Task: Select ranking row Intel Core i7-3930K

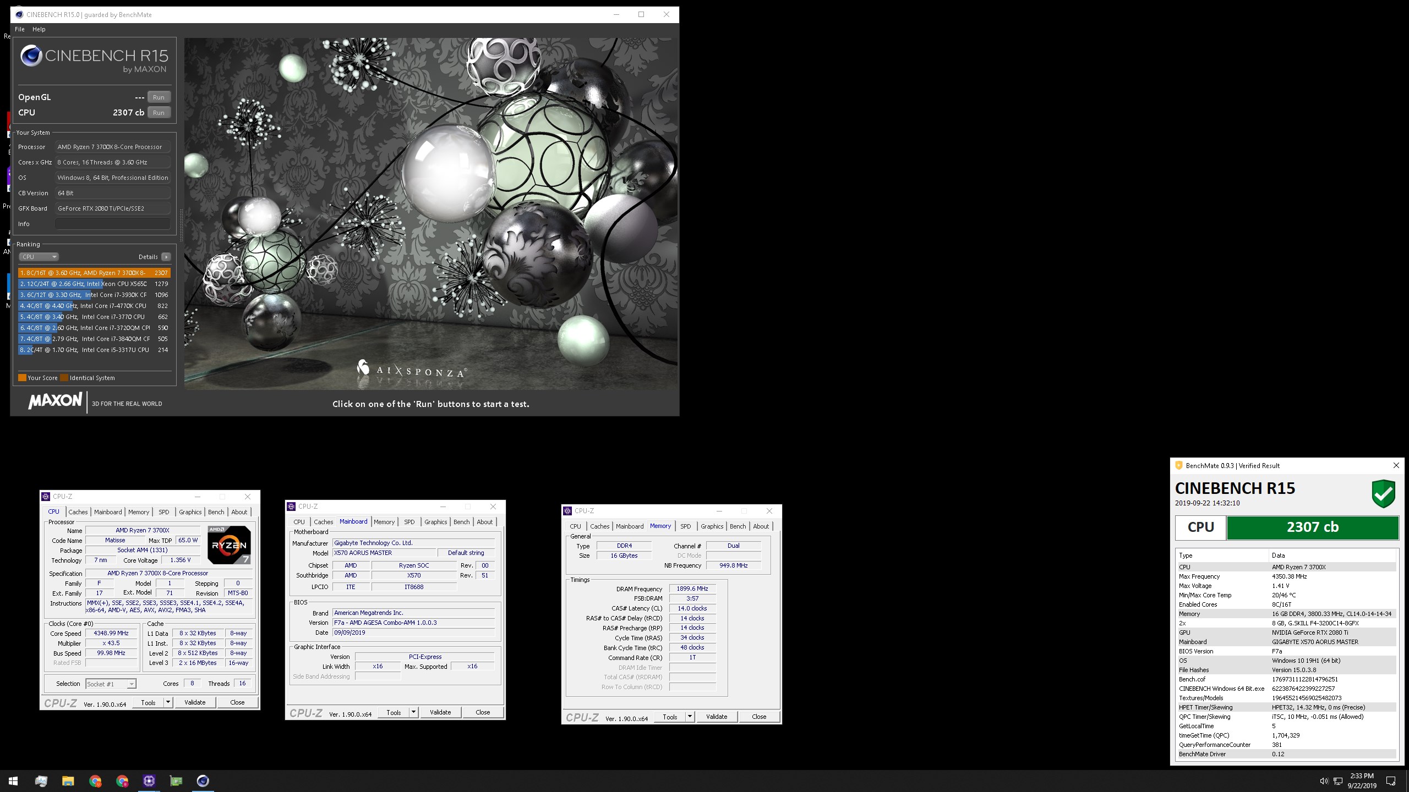Action: click(x=94, y=295)
